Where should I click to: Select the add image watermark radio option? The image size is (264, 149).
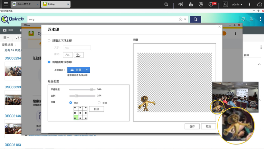click(x=49, y=62)
